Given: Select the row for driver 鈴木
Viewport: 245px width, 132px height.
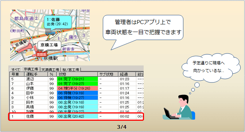Looking at the screenshot, I should click(x=77, y=103).
